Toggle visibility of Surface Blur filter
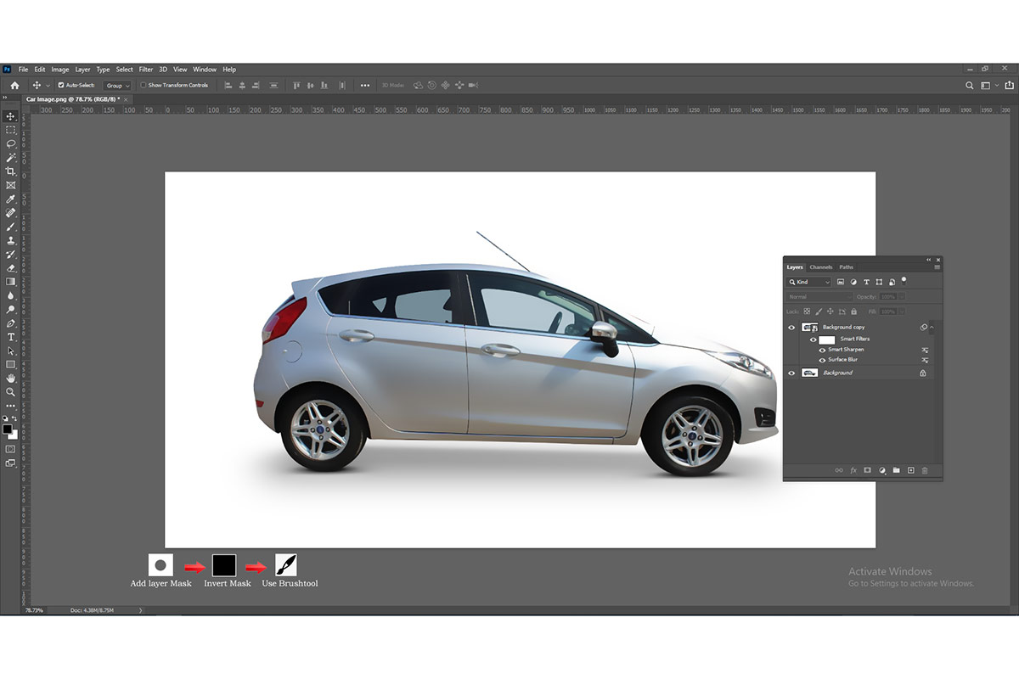The image size is (1019, 679). (x=821, y=360)
